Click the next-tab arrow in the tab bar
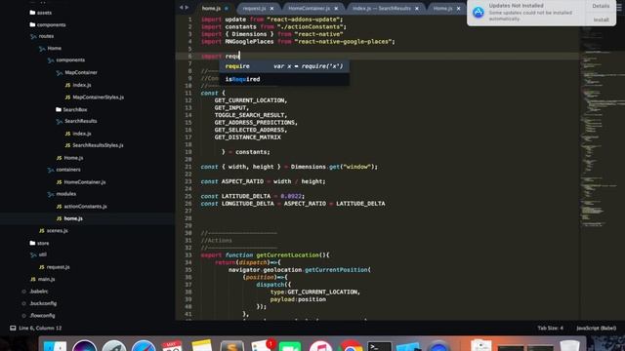The width and height of the screenshot is (625, 351). tap(187, 8)
